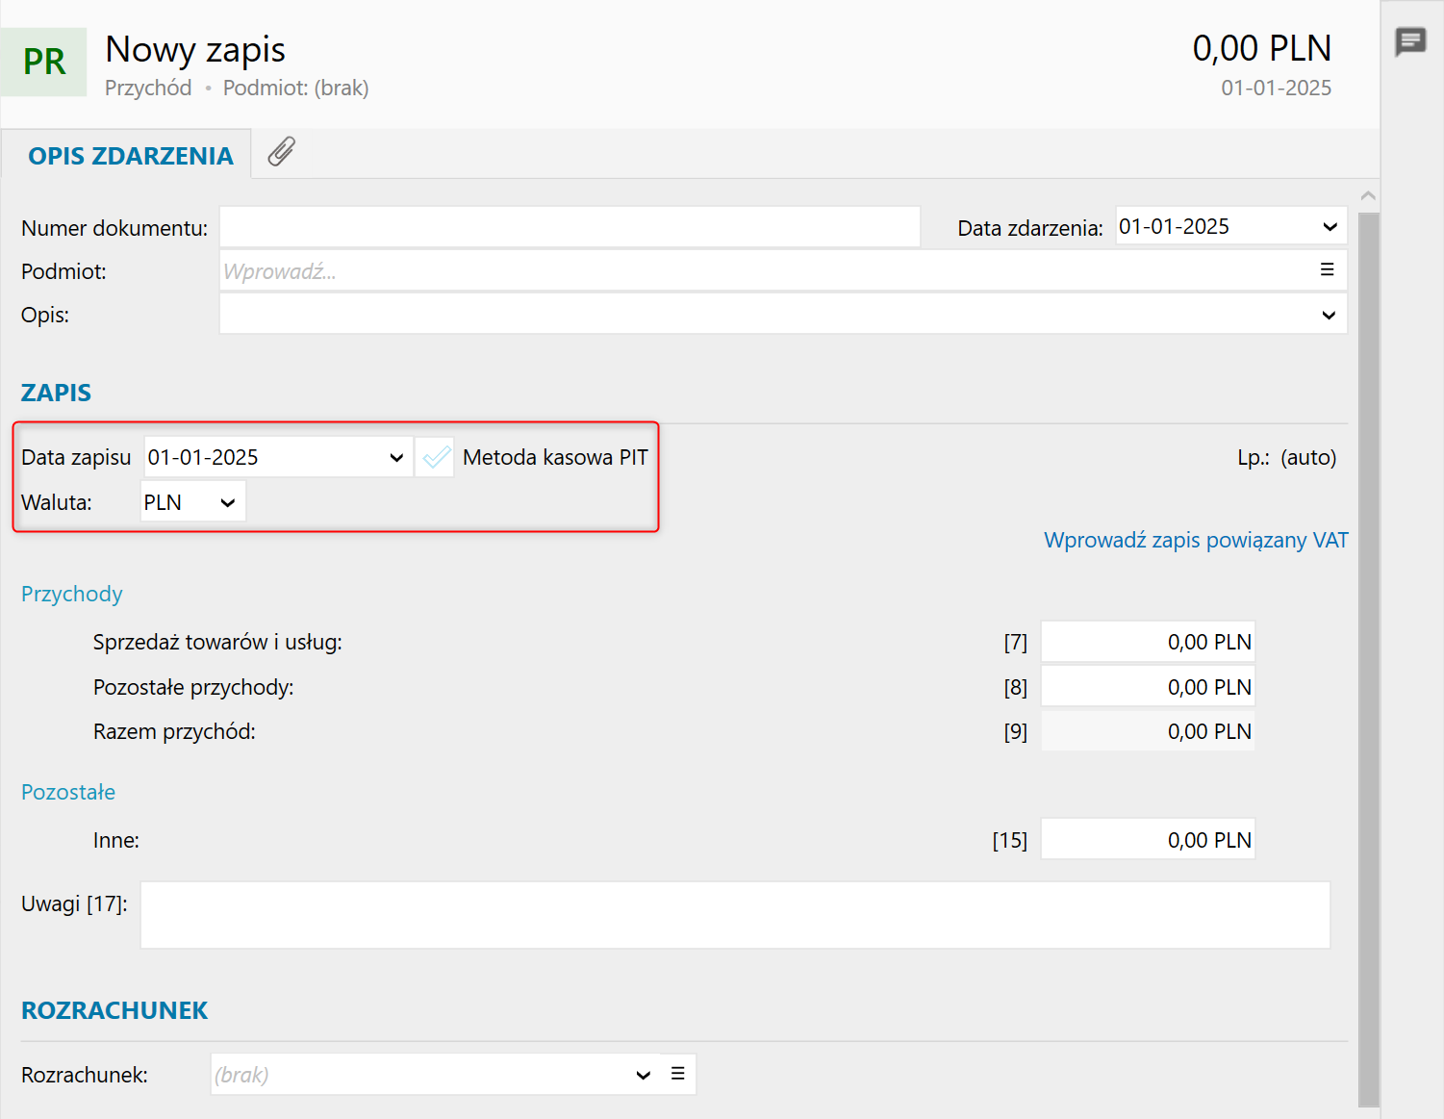Focus the Podmiot search field
This screenshot has height=1119, width=1444.
tap(760, 271)
